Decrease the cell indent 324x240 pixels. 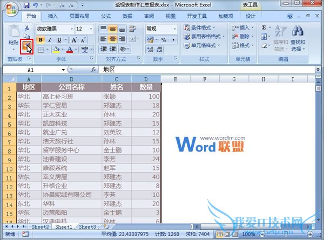coord(104,49)
